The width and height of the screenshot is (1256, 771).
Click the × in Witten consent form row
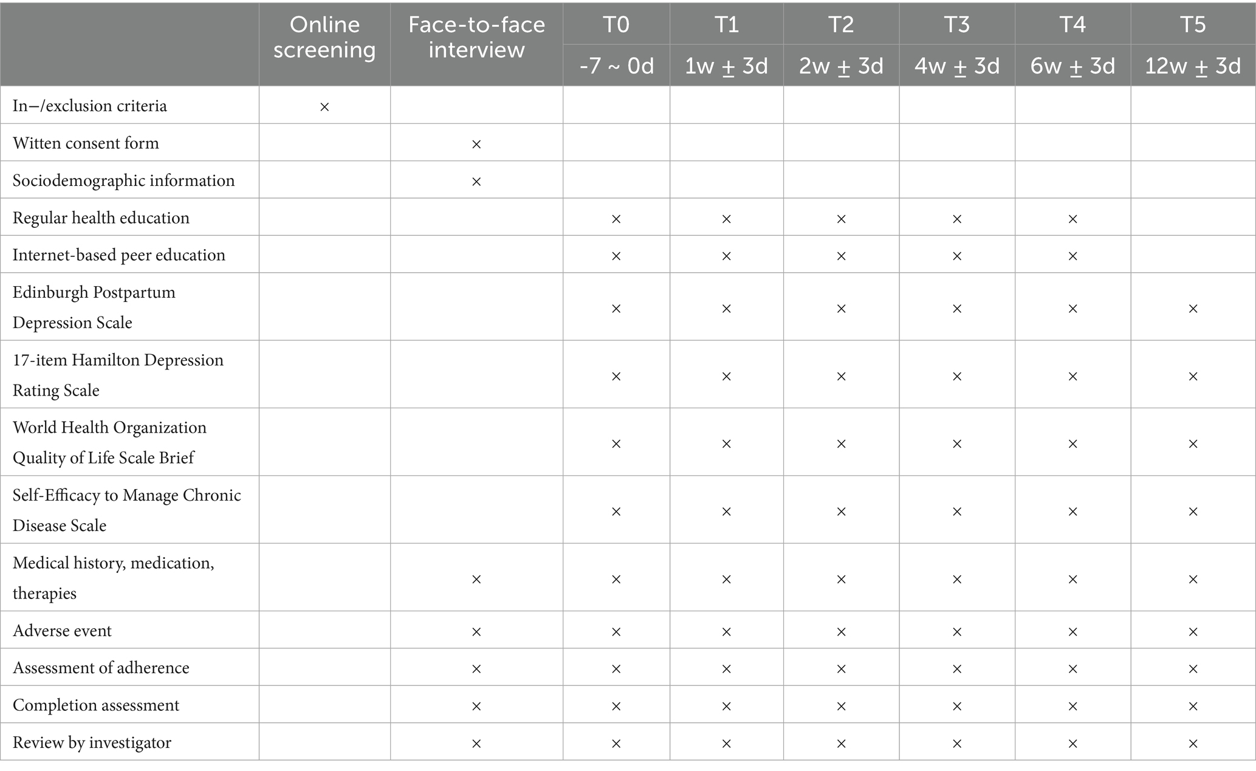(x=476, y=144)
